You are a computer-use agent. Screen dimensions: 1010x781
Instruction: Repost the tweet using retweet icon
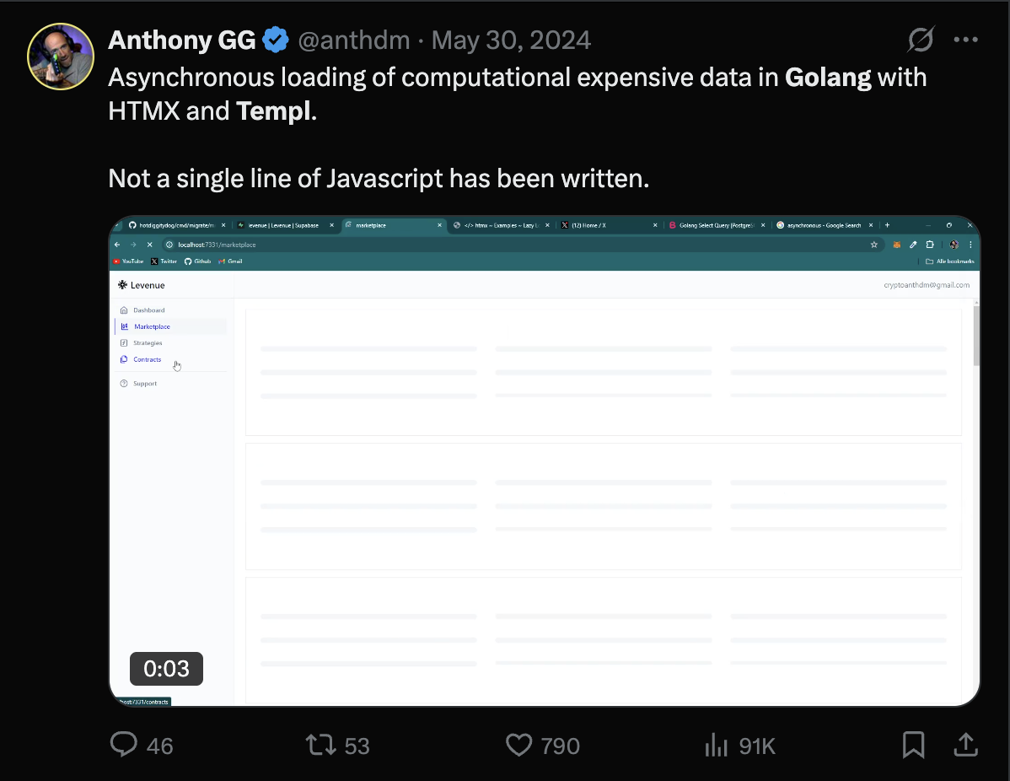[320, 745]
